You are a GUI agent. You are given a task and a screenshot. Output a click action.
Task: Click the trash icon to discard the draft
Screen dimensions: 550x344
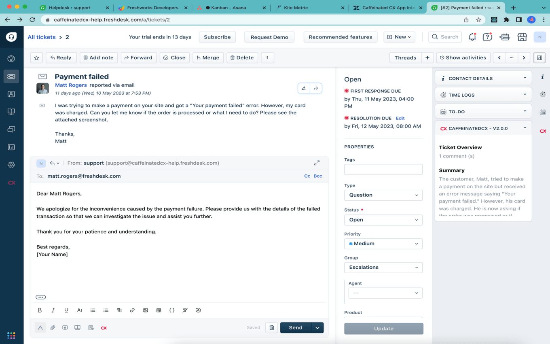[272, 328]
